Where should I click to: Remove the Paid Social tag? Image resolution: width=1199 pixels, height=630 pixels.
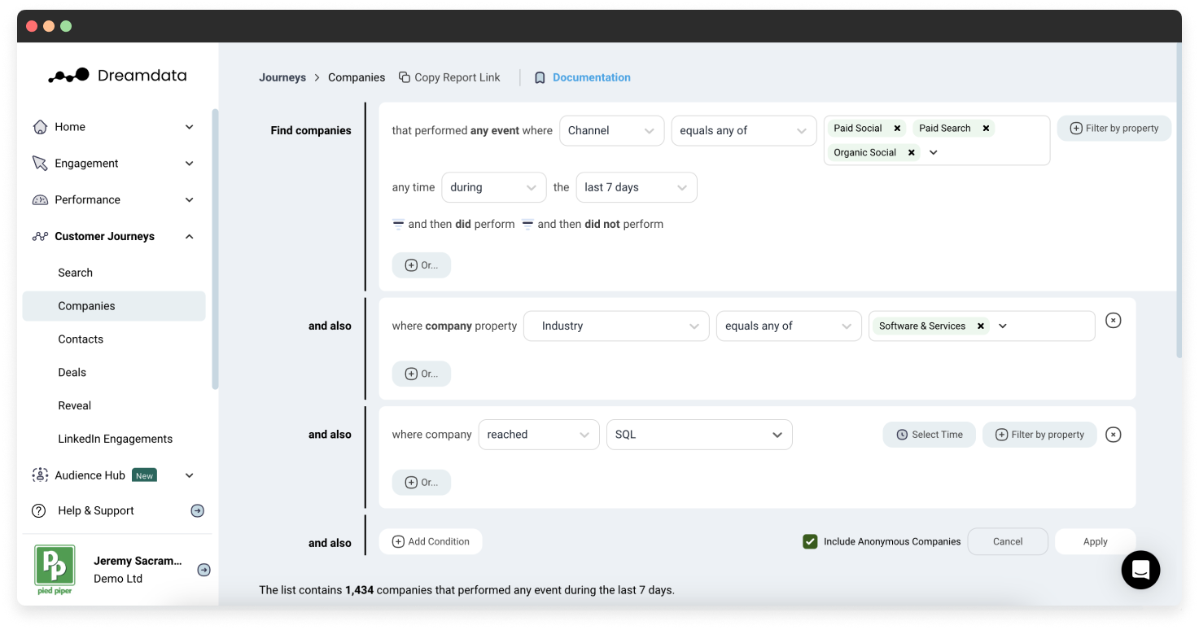click(x=896, y=128)
